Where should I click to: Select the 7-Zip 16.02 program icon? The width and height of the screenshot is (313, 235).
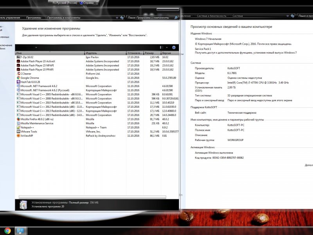click(x=18, y=57)
